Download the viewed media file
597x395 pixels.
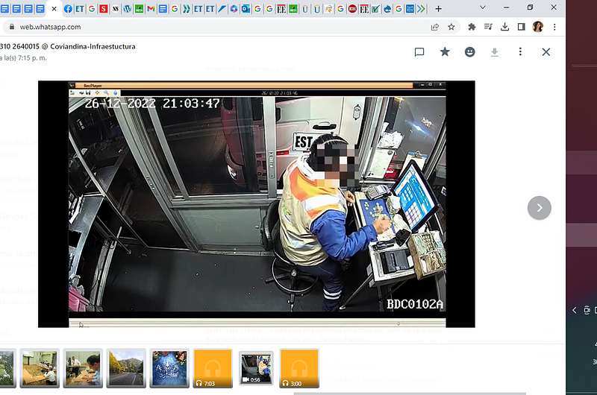[495, 52]
